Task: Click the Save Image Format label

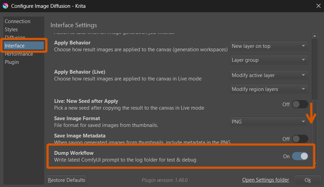Action: [x=77, y=118]
